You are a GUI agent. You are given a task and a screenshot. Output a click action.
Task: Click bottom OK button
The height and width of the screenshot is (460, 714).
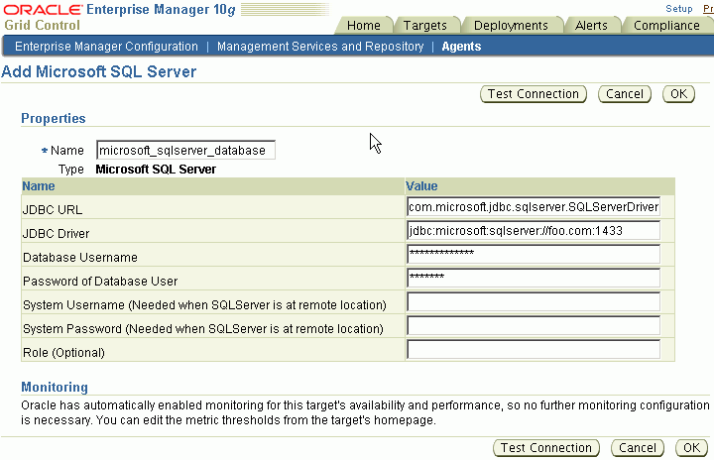coord(691,448)
